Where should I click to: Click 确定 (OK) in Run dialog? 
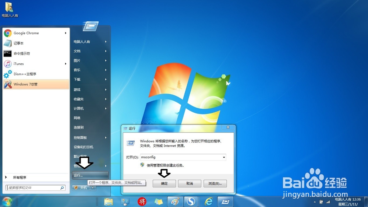point(164,183)
